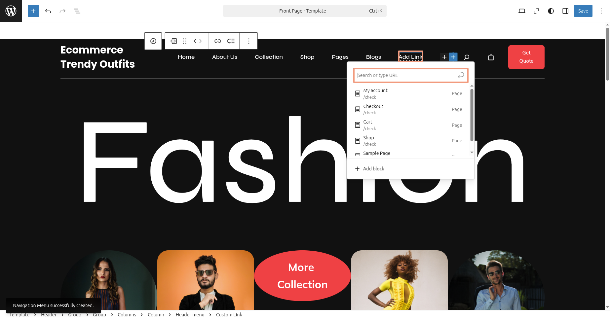
Task: Select the About Us menu item
Action: coord(225,57)
